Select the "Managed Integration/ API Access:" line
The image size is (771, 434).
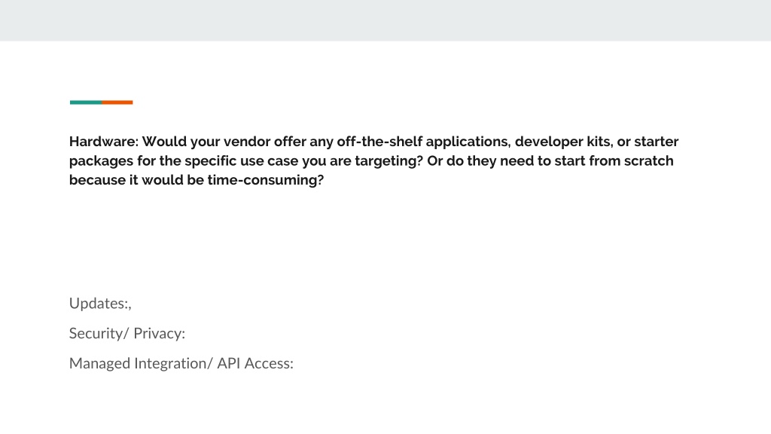[181, 364]
